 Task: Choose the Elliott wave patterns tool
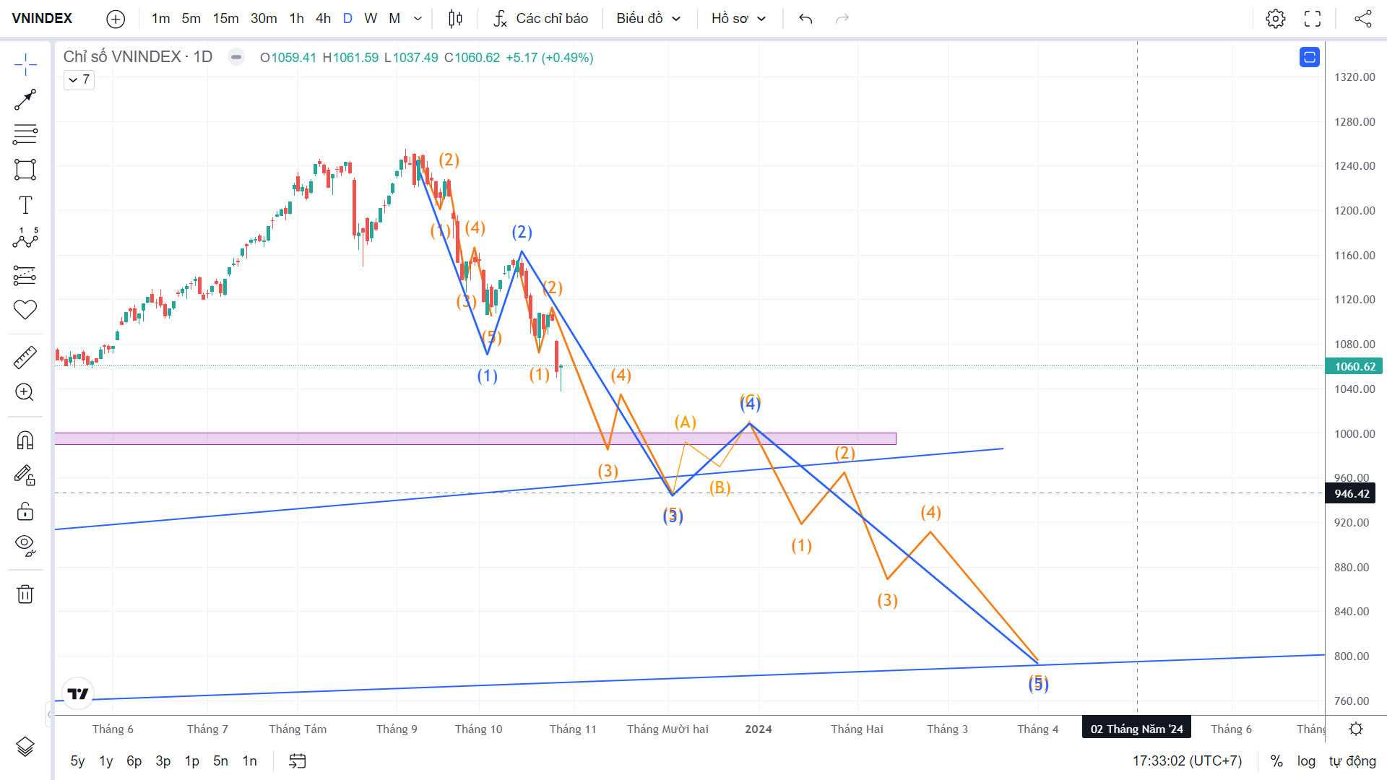point(25,239)
